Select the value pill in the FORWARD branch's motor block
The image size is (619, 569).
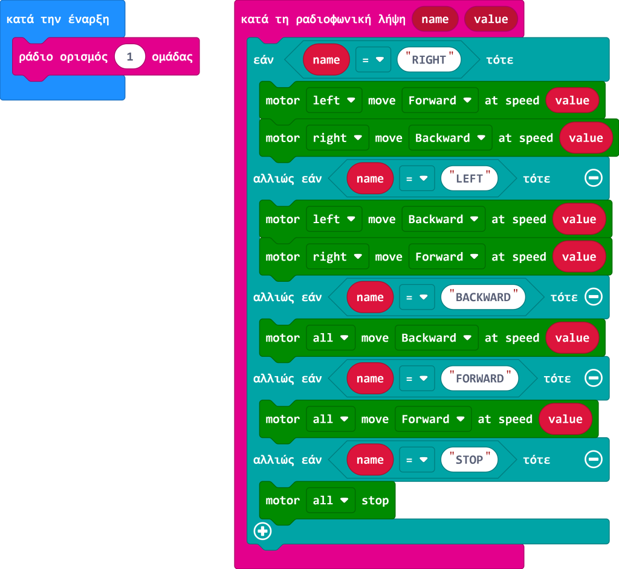pyautogui.click(x=565, y=419)
